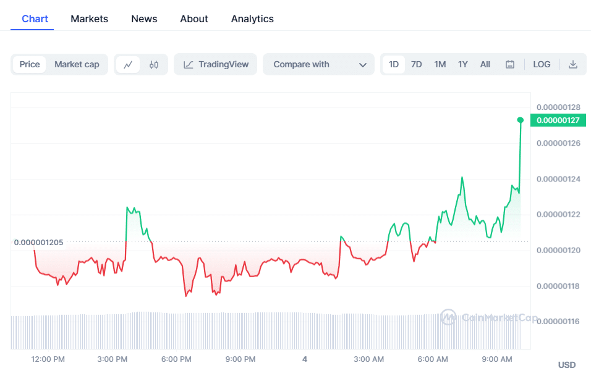Select the 1M time range
The image size is (591, 384).
(440, 64)
